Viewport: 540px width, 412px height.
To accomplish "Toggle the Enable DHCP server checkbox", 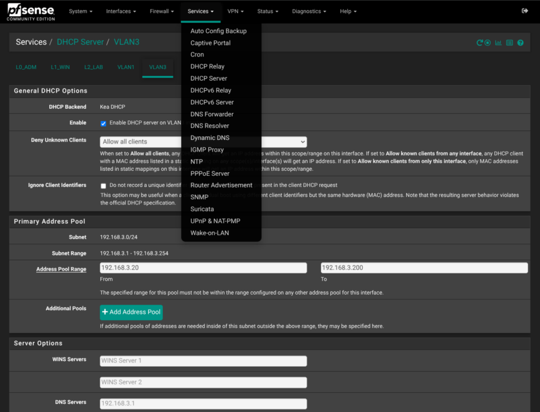I will (103, 124).
